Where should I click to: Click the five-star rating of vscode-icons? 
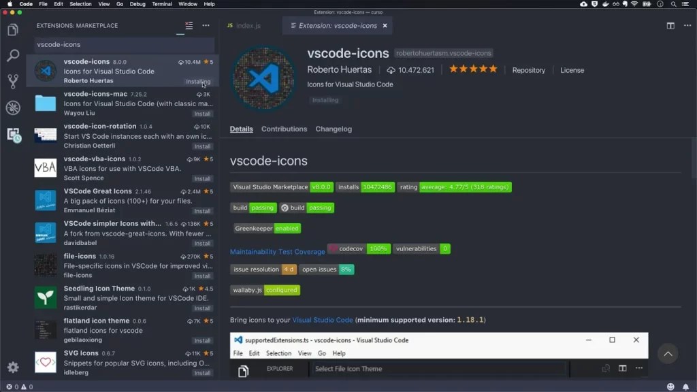473,69
